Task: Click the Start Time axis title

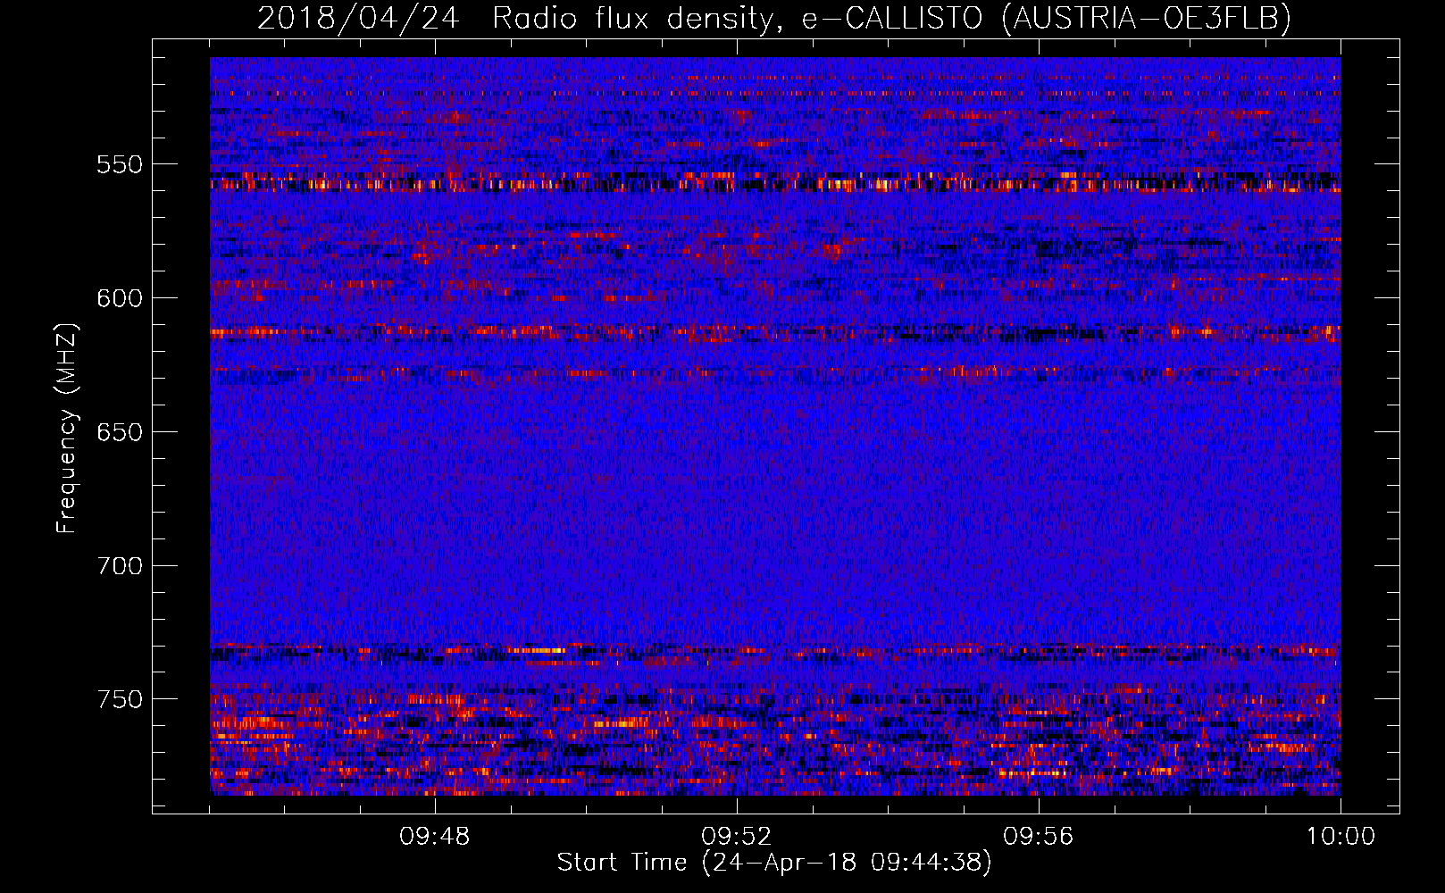Action: (774, 863)
